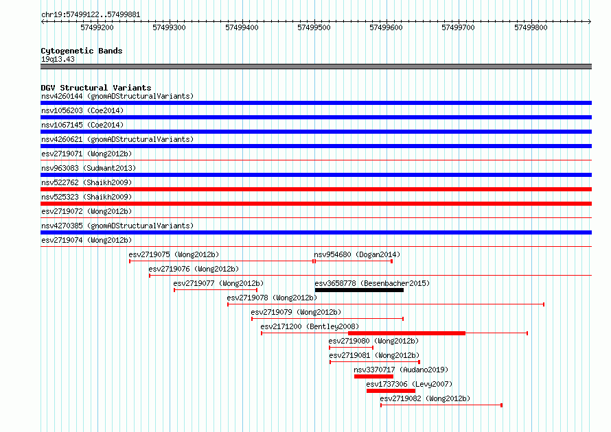
Task: Click the chr19:57499122..57499881 region label
Action: [x=91, y=15]
